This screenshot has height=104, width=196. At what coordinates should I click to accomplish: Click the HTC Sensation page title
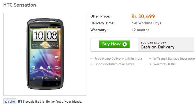click(20, 5)
